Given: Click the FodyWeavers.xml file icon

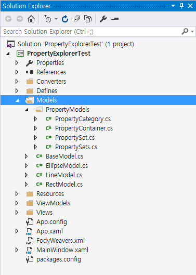Looking at the screenshot, I should click(30, 241).
